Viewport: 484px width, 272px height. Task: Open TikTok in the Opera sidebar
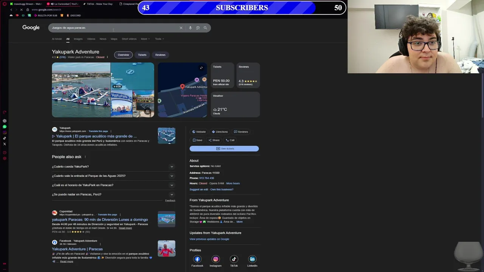tap(5, 138)
